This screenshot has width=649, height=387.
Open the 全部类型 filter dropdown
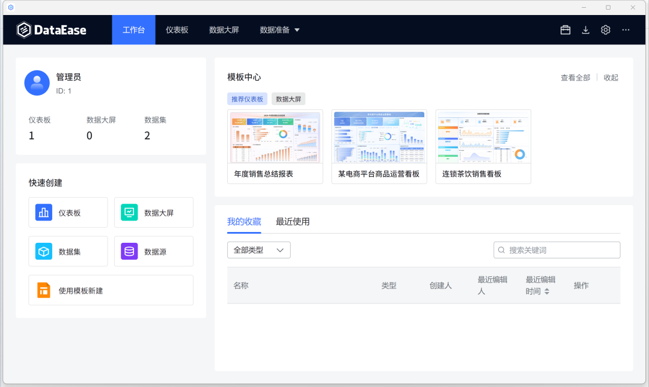[258, 249]
